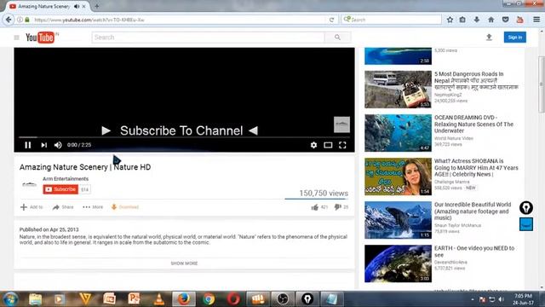Go to the YouTube home logo

click(40, 38)
